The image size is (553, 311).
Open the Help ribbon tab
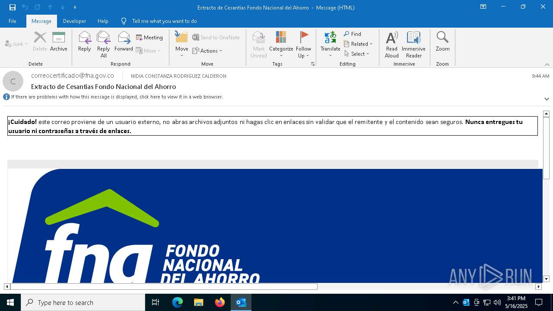pos(103,21)
